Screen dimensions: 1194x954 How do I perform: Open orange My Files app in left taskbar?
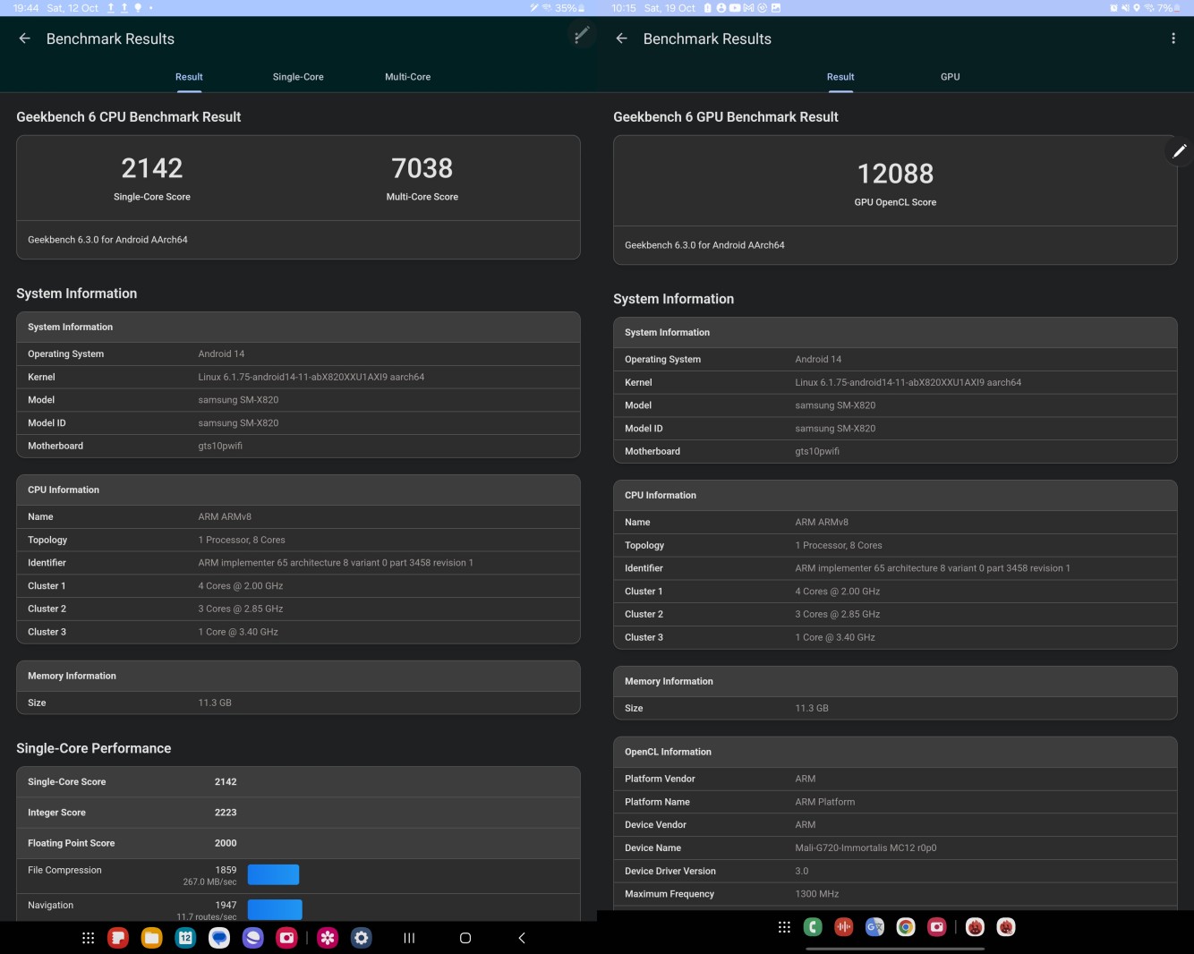[x=151, y=938]
